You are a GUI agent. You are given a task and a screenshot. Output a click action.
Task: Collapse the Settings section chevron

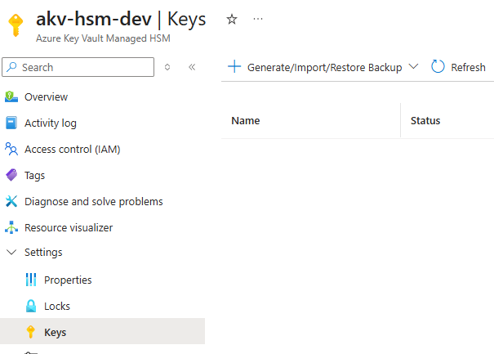tap(11, 253)
